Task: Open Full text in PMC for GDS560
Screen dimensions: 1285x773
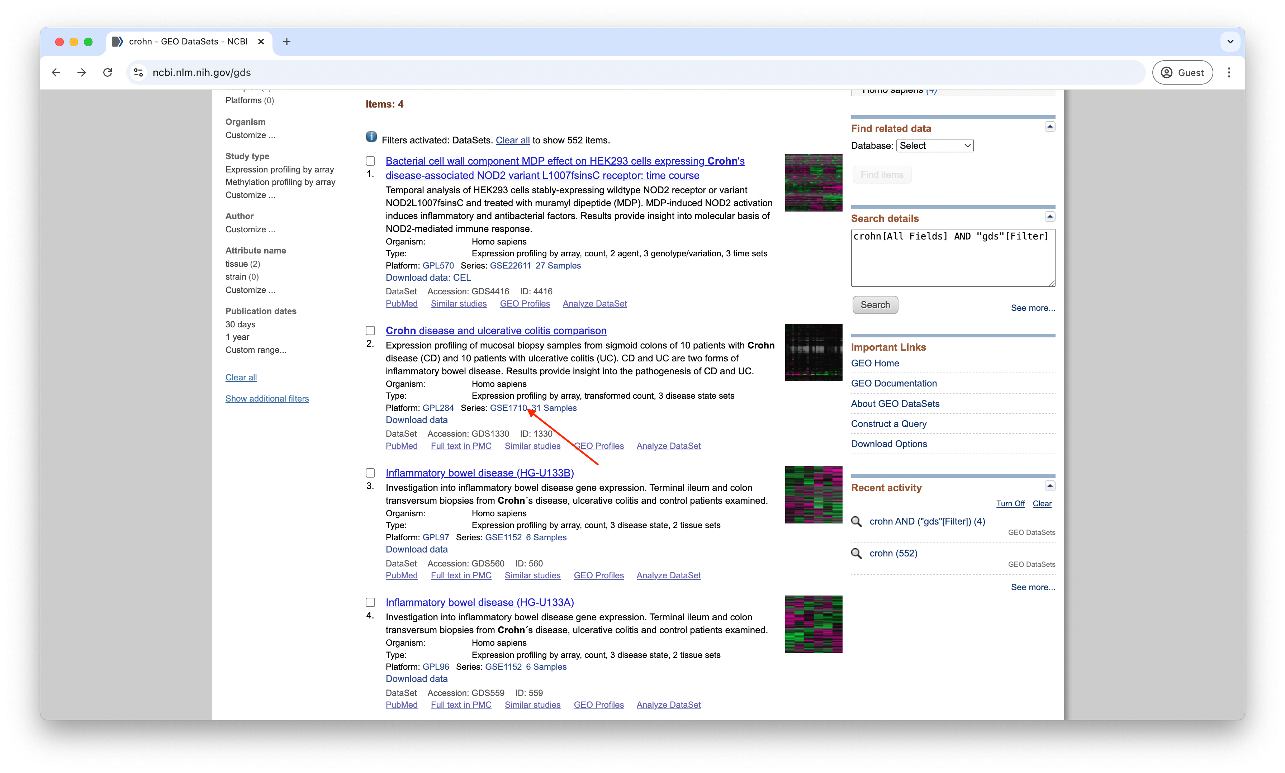Action: click(461, 575)
